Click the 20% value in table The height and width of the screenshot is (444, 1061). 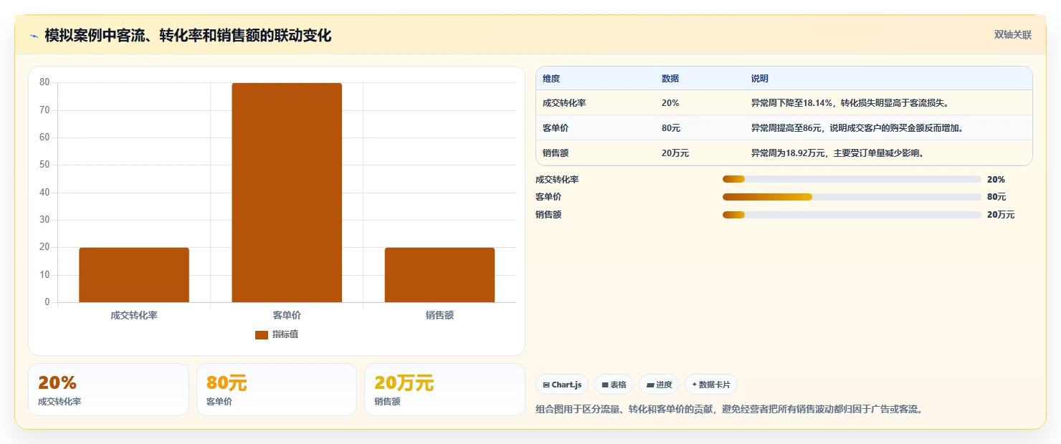(670, 102)
